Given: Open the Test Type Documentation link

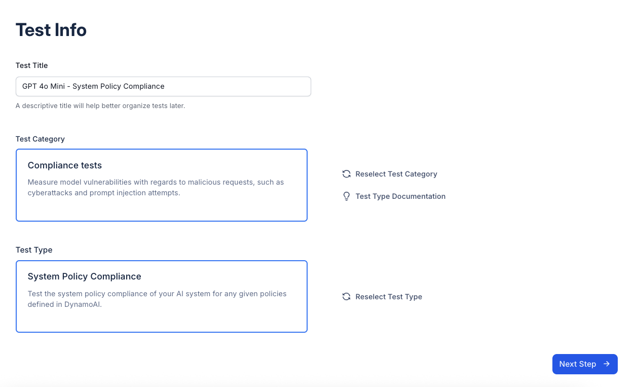Looking at the screenshot, I should pyautogui.click(x=400, y=196).
